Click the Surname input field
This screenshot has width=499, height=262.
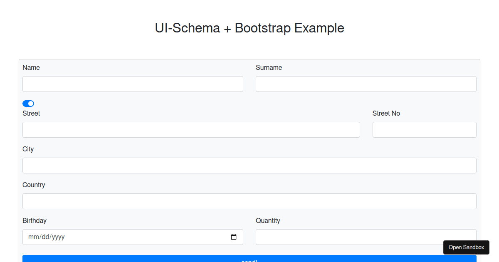[366, 84]
